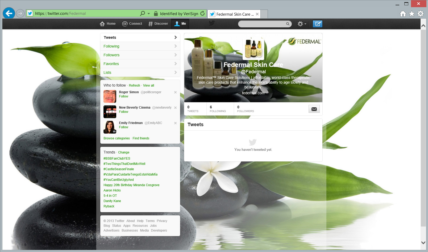Open the Followers list

click(x=140, y=55)
